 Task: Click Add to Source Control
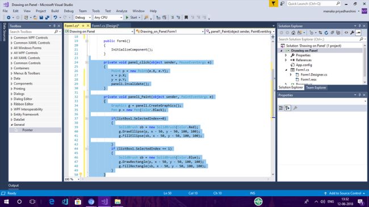345,193
